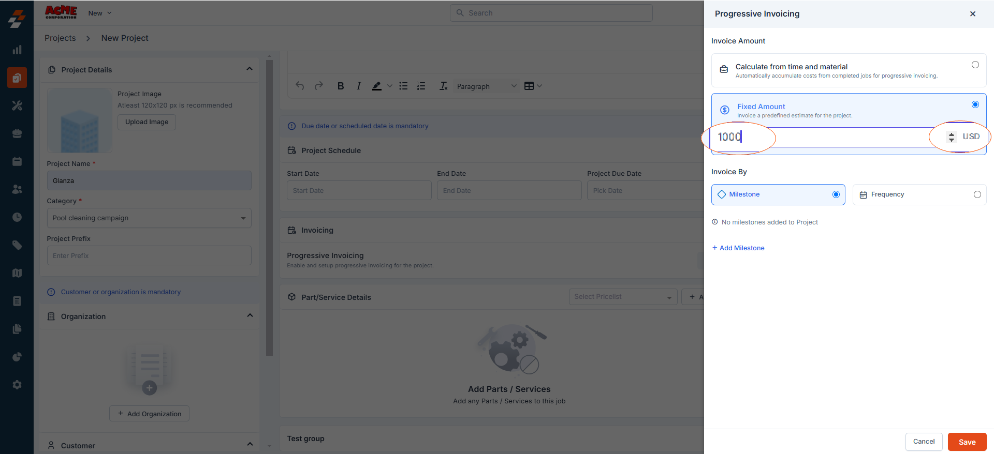Open the calculator sidebar icon
This screenshot has height=454, width=994.
click(17, 301)
